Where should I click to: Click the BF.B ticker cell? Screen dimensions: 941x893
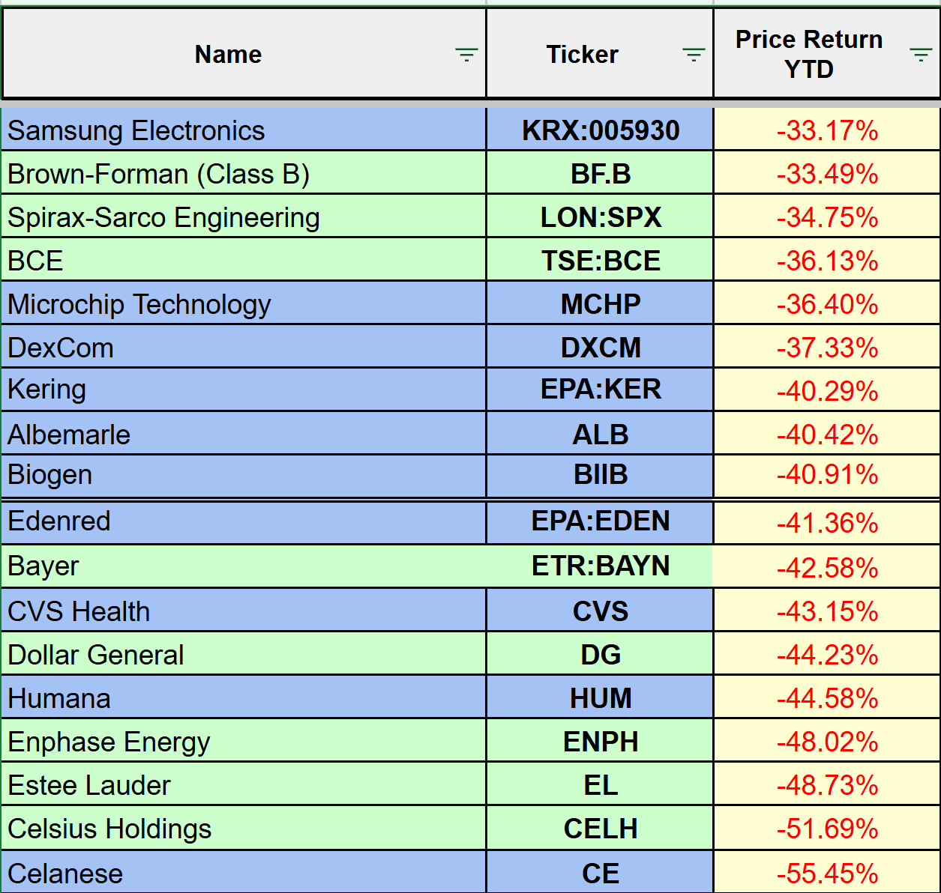click(600, 174)
